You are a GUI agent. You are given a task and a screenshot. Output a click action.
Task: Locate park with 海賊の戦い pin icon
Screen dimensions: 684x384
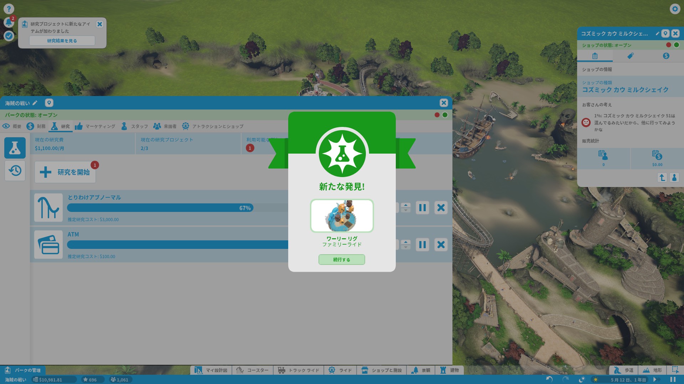point(49,103)
